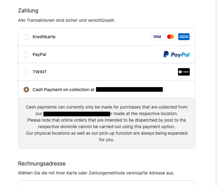Click the "Please note that online orders" line
Image resolution: width=218 pixels, height=186 pixels.
[x=106, y=120]
